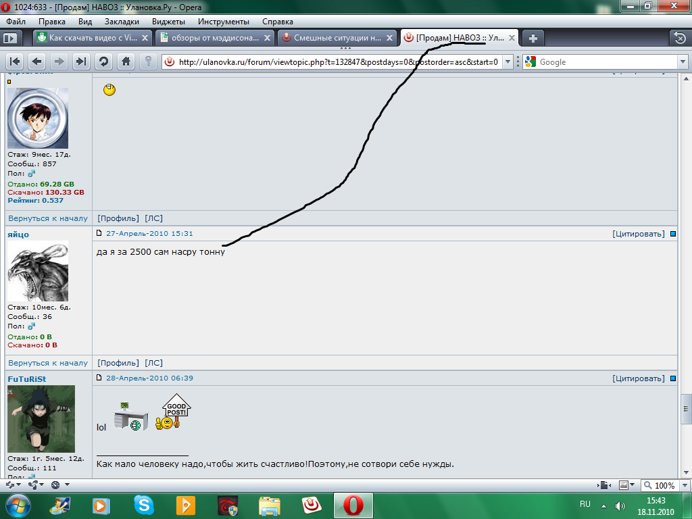Expand the Google search engine dropdown
The height and width of the screenshot is (519, 692).
click(683, 61)
